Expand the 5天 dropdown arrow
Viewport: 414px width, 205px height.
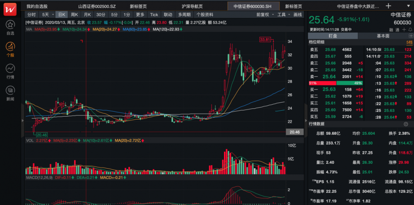(x=53, y=15)
